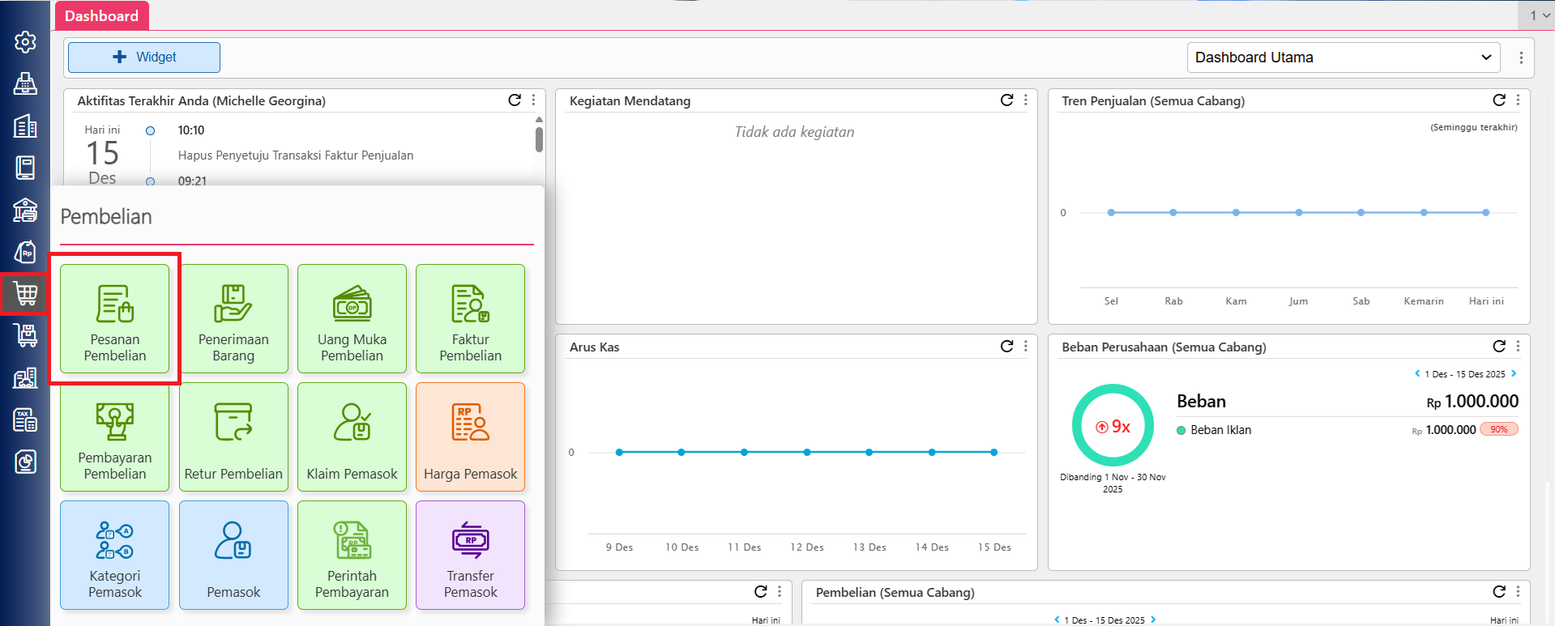This screenshot has width=1555, height=626.
Task: Switch to the Dashboard tab
Action: [101, 16]
